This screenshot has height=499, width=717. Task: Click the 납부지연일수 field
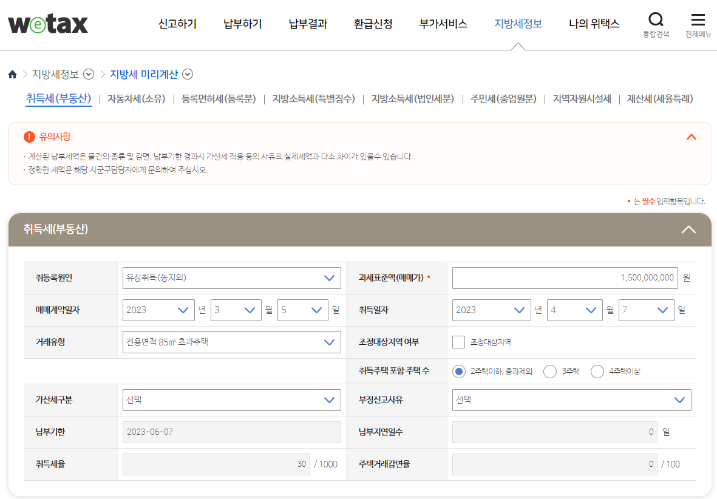pyautogui.click(x=555, y=432)
